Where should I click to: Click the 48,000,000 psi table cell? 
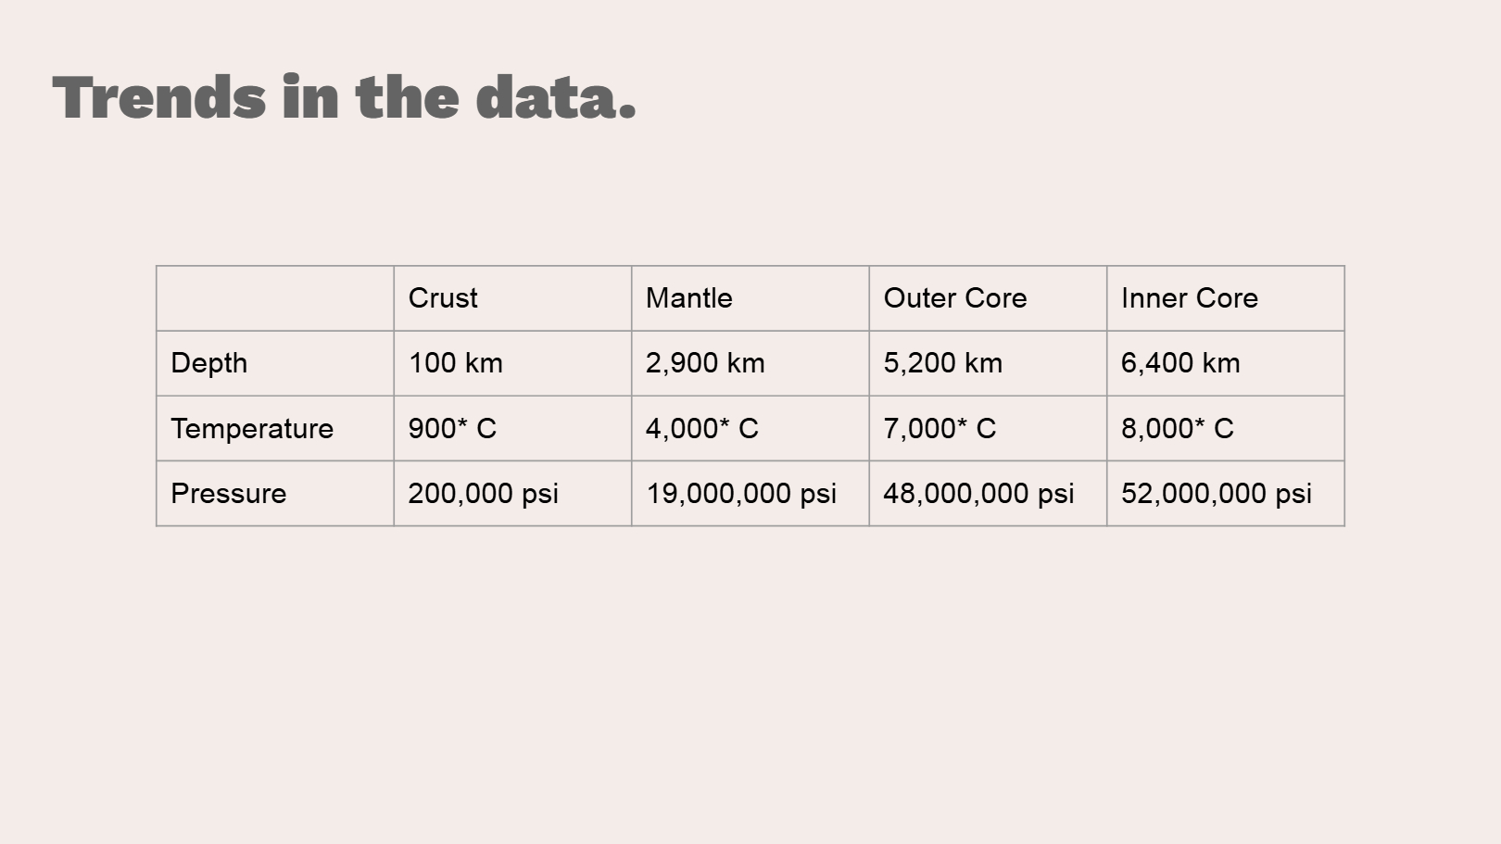pos(988,493)
